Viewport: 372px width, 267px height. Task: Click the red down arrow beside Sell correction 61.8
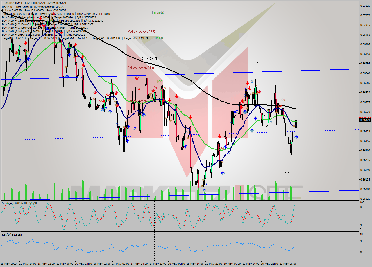[137, 78]
